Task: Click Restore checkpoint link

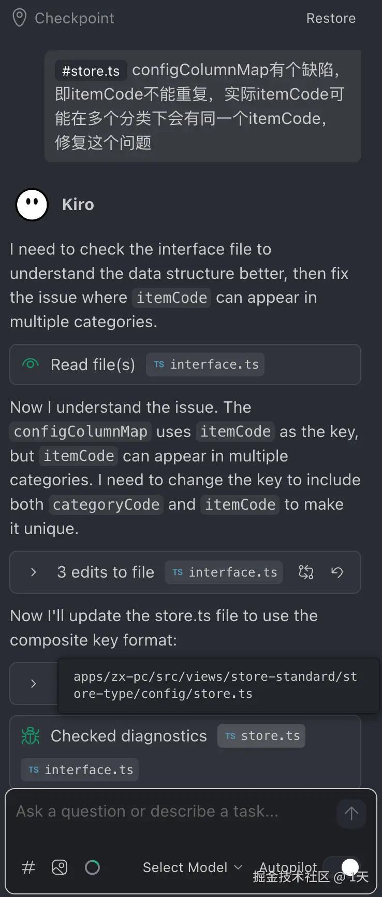Action: (x=330, y=18)
